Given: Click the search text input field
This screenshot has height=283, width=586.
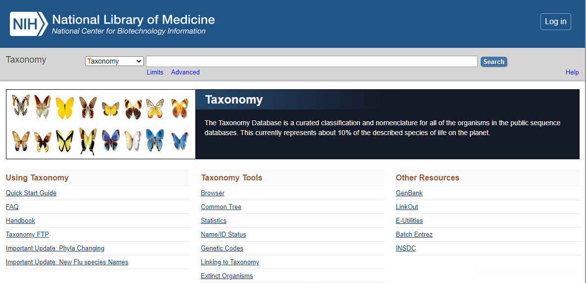Looking at the screenshot, I should [312, 62].
